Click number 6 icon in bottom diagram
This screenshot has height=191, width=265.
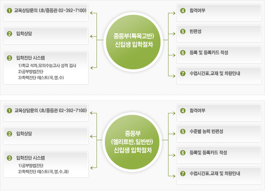183,153
